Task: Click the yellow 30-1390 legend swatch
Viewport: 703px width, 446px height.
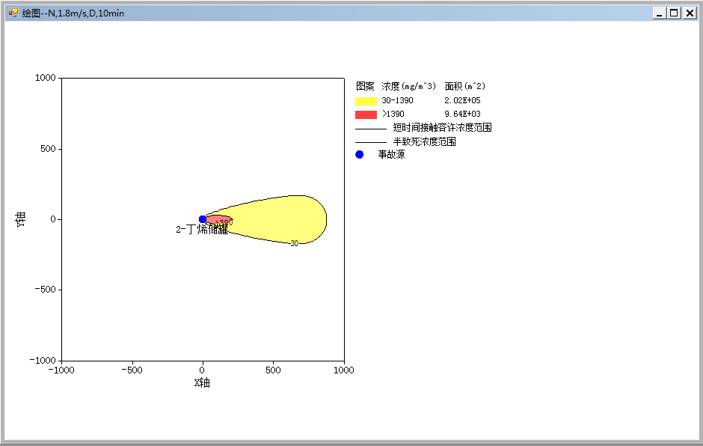Action: coord(366,101)
